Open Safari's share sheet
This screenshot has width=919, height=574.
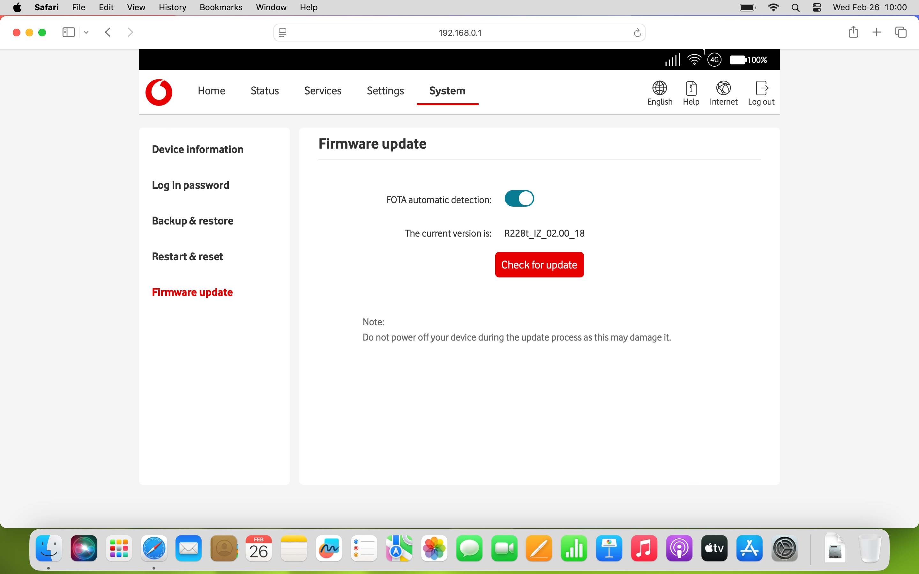point(853,32)
